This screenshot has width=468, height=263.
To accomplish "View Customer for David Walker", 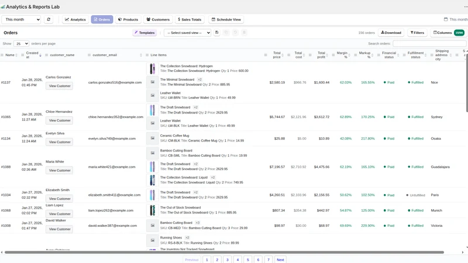I will 60,229.
